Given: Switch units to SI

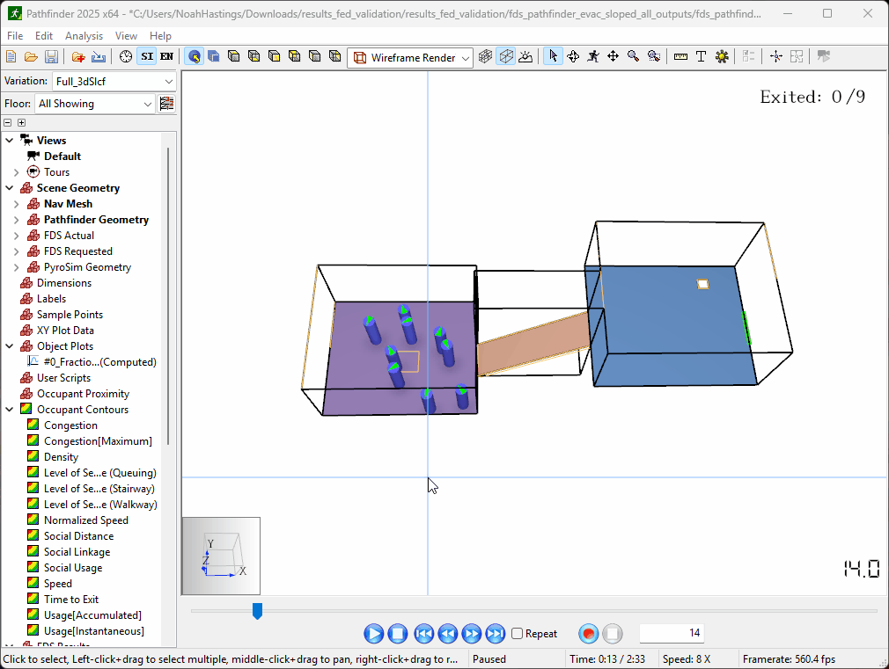Looking at the screenshot, I should point(147,56).
